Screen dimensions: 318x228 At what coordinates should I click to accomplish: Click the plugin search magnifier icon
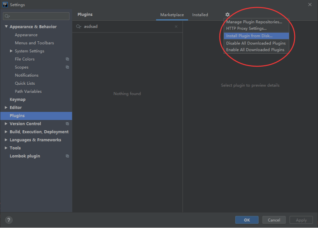click(78, 26)
